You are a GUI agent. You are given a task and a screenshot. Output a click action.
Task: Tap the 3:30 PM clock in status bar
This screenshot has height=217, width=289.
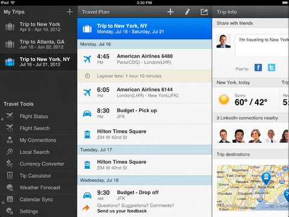pyautogui.click(x=144, y=3)
